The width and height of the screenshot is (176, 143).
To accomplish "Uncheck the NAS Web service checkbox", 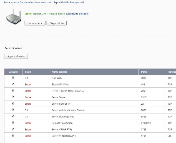I will coord(13,78).
